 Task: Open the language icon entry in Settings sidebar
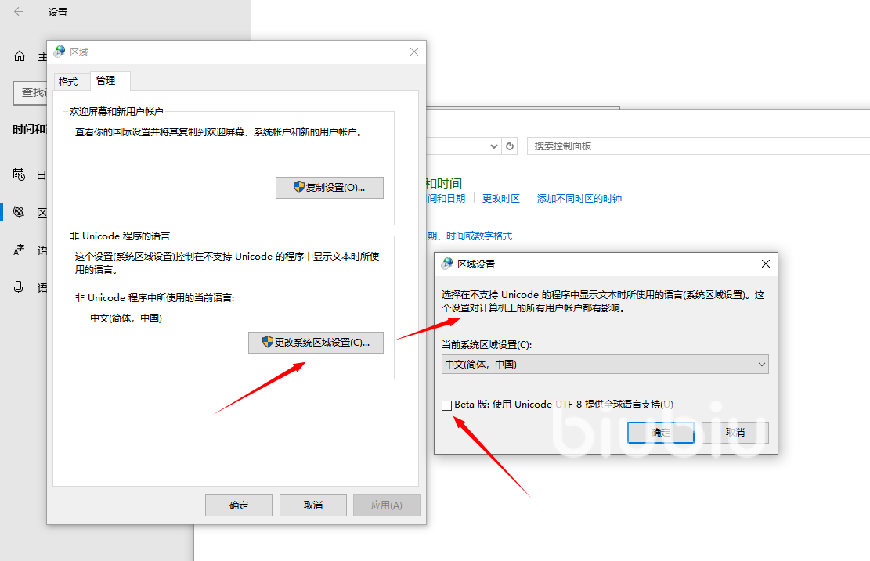tap(20, 250)
